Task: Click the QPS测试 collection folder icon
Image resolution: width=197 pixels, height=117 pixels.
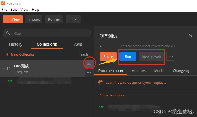Action: pos(9,69)
